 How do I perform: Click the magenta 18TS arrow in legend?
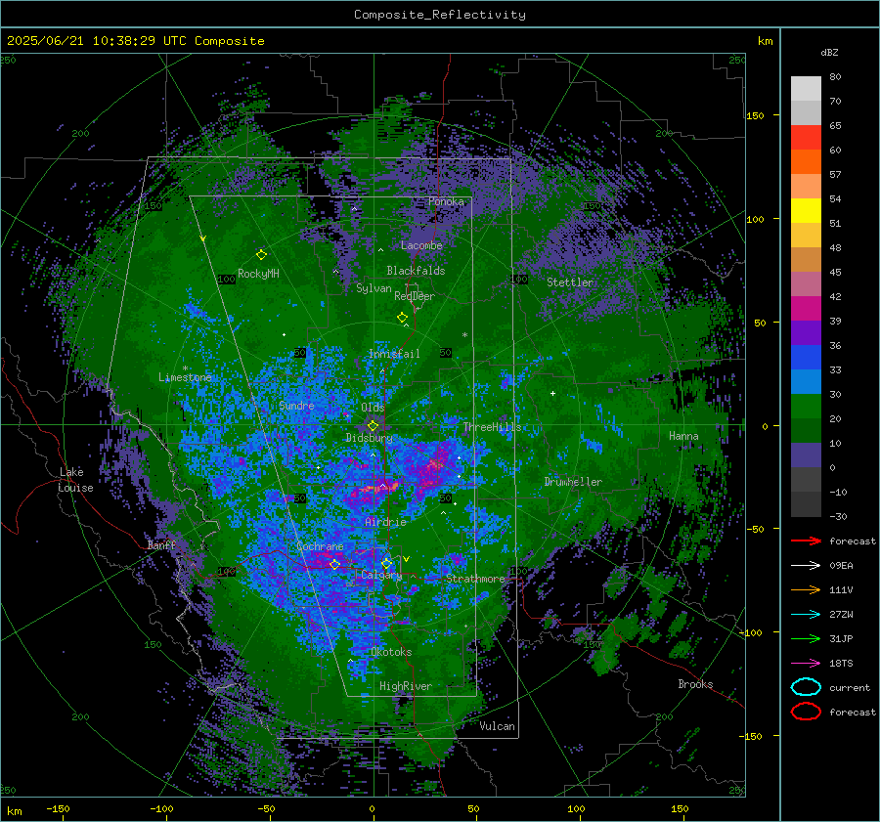806,664
